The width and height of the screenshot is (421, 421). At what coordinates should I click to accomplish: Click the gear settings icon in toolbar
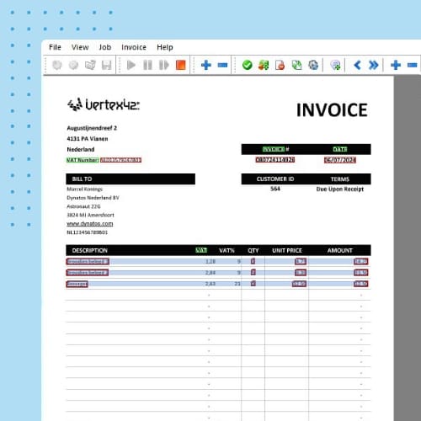click(x=313, y=65)
